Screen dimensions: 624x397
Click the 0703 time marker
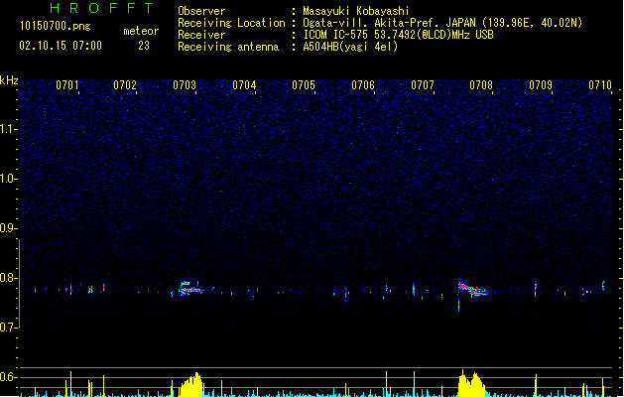coord(185,85)
